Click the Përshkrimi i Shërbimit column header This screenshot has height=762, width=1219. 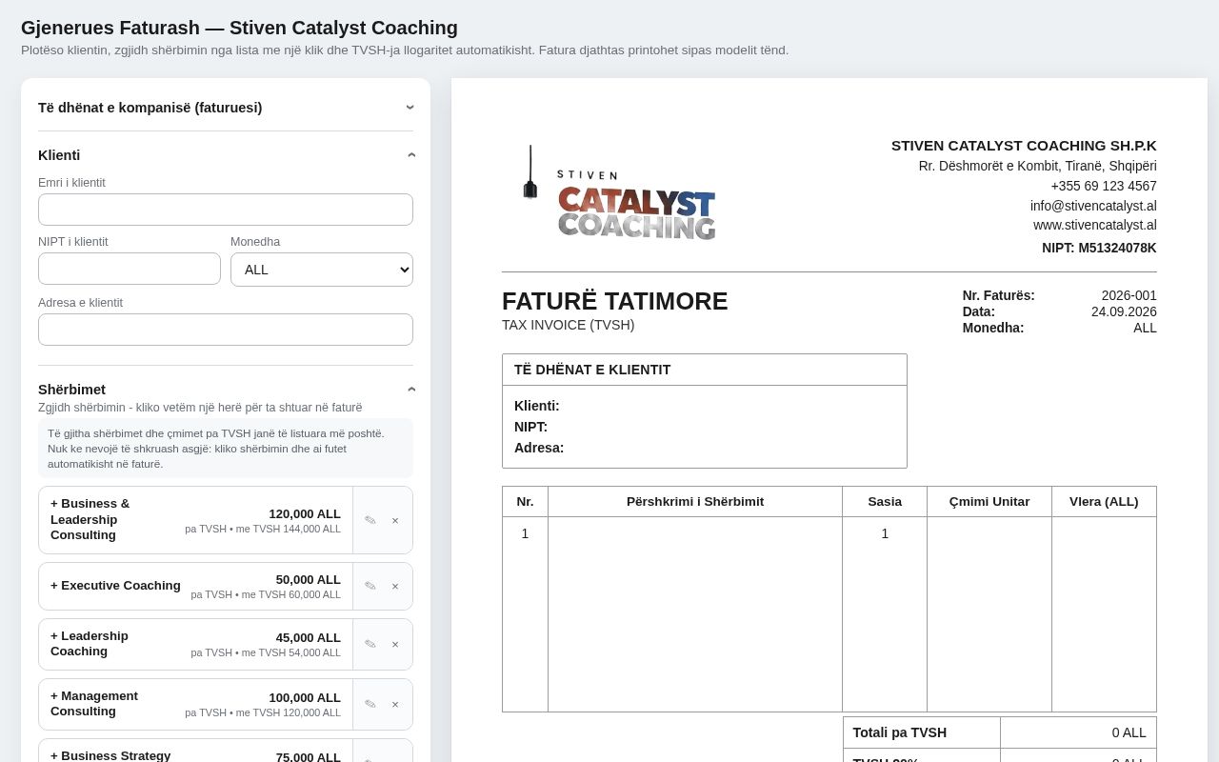(695, 502)
